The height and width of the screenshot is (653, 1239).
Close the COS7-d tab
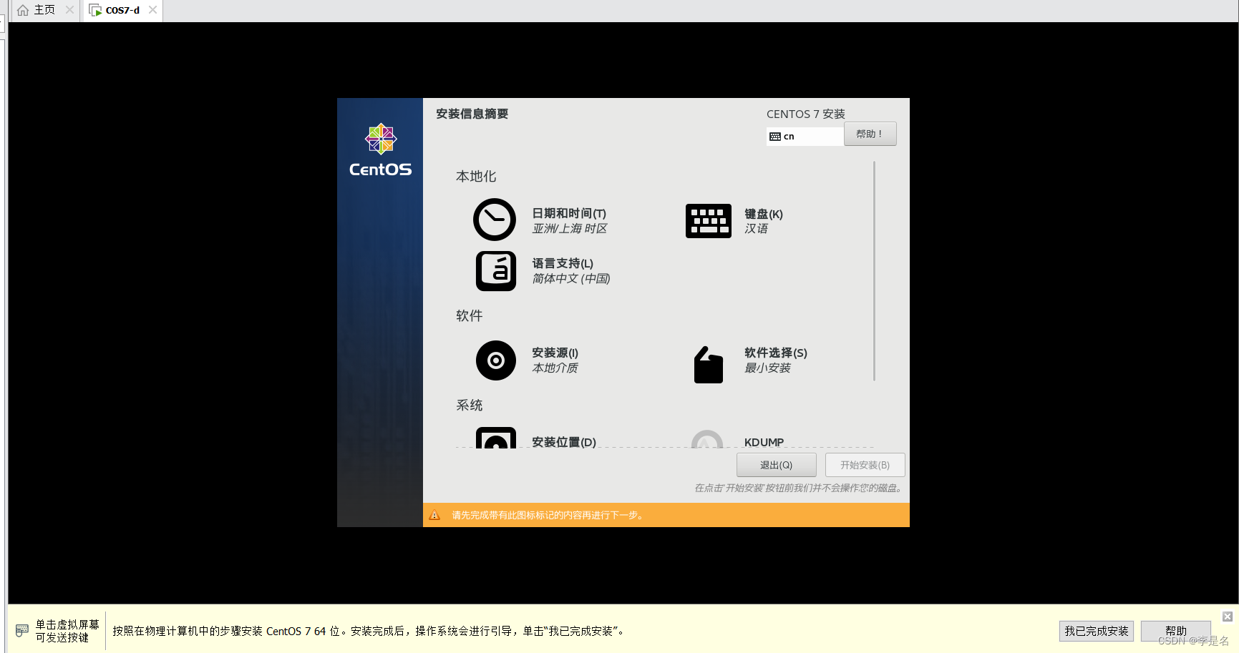pyautogui.click(x=152, y=10)
